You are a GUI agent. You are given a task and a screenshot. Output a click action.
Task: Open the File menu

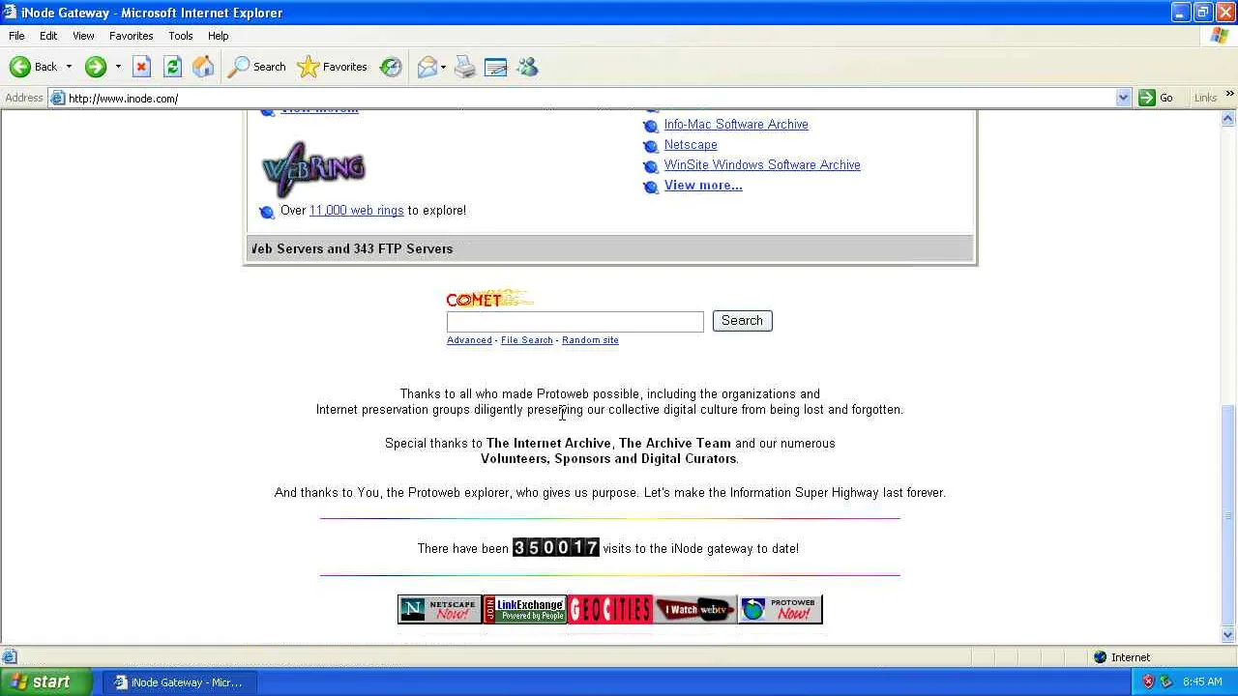16,36
